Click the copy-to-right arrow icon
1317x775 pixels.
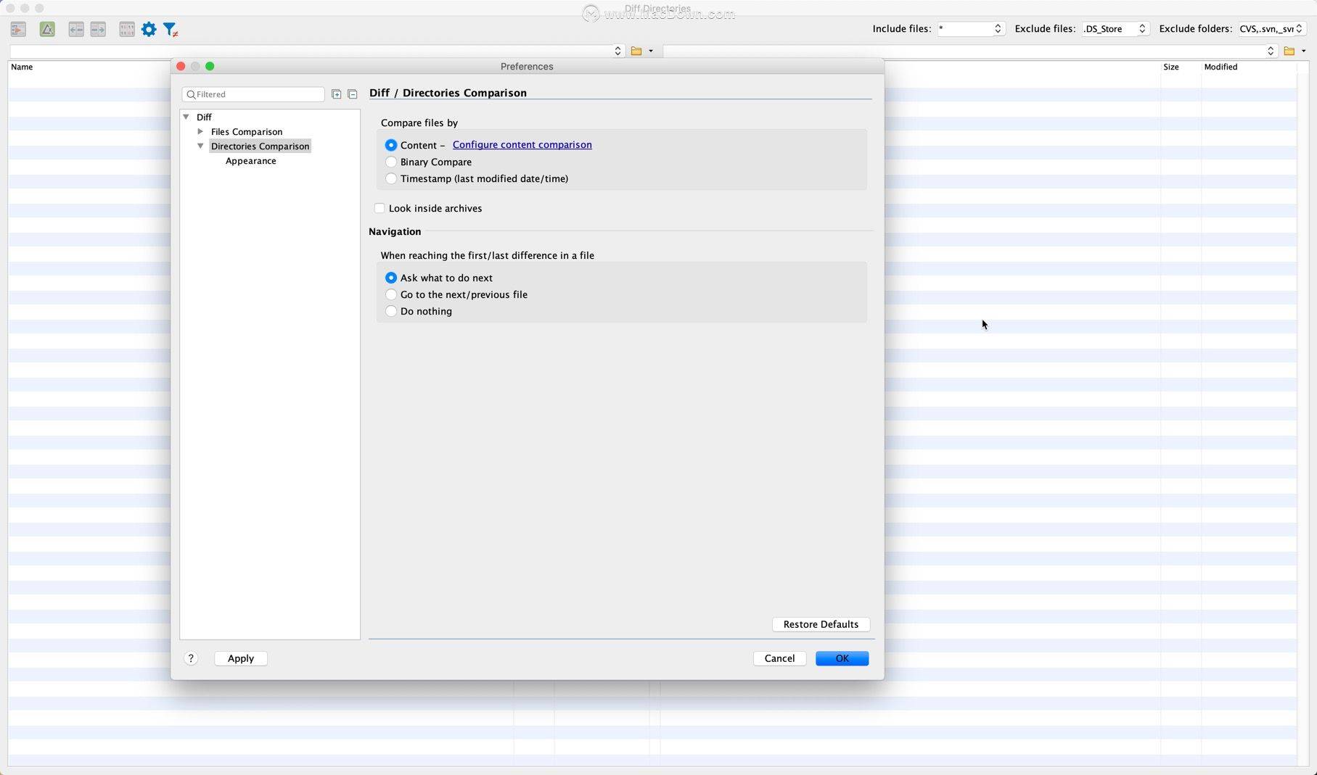point(98,29)
